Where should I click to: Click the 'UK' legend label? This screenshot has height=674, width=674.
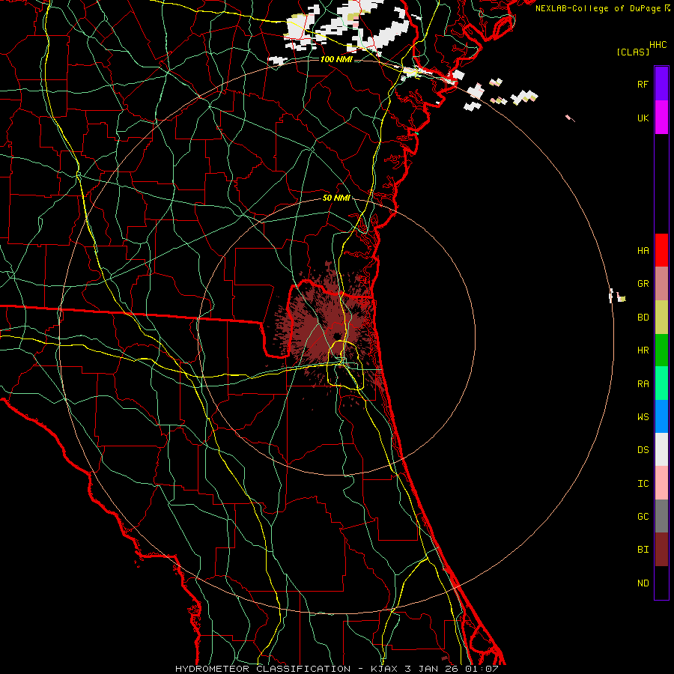coord(643,118)
